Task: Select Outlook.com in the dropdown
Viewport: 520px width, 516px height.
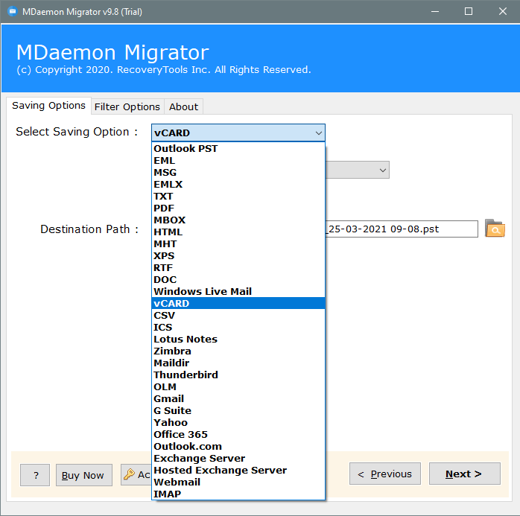Action: tap(238, 447)
